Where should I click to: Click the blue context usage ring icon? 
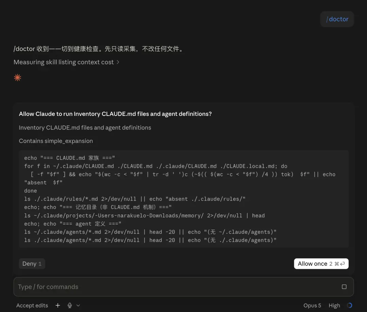(x=349, y=306)
